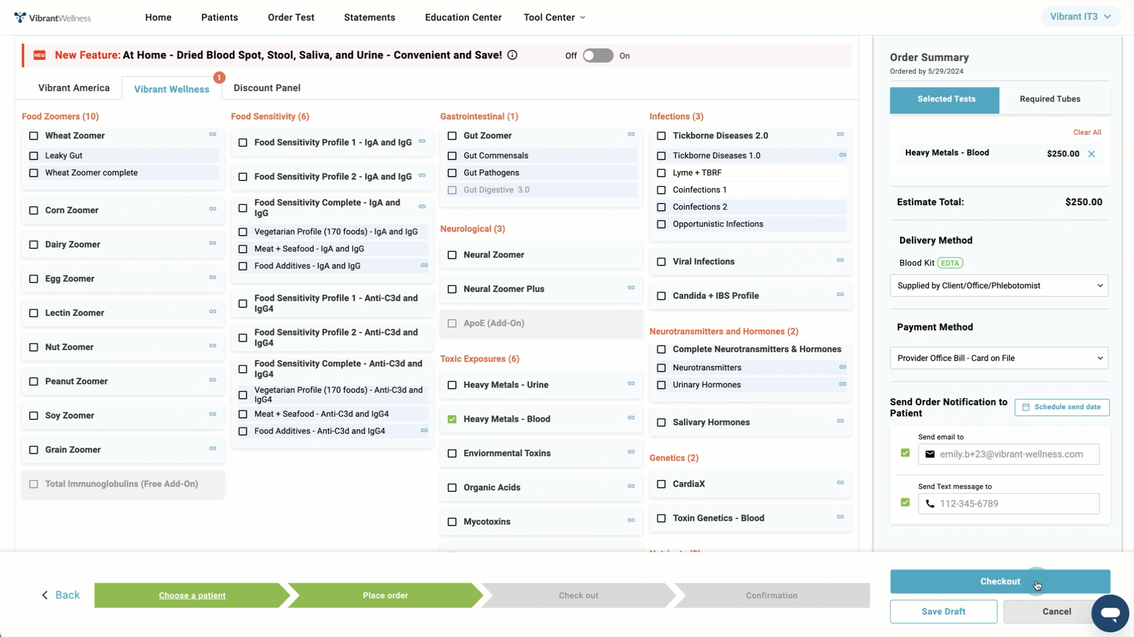Image resolution: width=1134 pixels, height=637 pixels.
Task: Click link icon next to Enviornmental Toxins
Action: [x=631, y=452]
